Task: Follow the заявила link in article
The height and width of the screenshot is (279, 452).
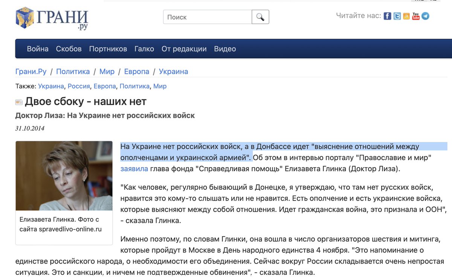Action: coord(134,169)
